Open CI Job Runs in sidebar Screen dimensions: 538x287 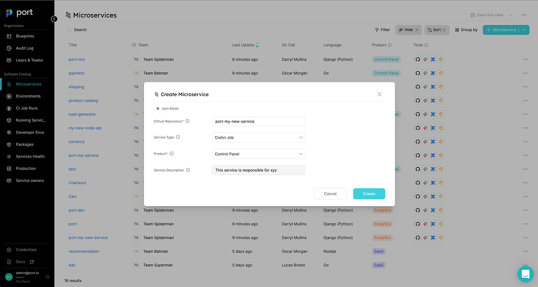(x=27, y=109)
